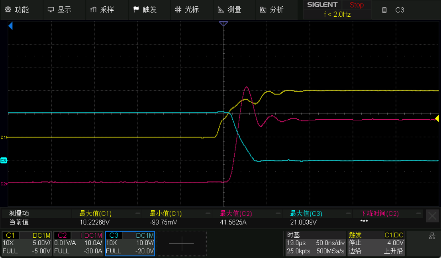Click the 下降时间(C2) measurement header
The height and width of the screenshot is (258, 441).
coord(379,213)
